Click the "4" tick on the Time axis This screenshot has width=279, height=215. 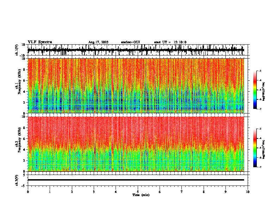coord(116,192)
